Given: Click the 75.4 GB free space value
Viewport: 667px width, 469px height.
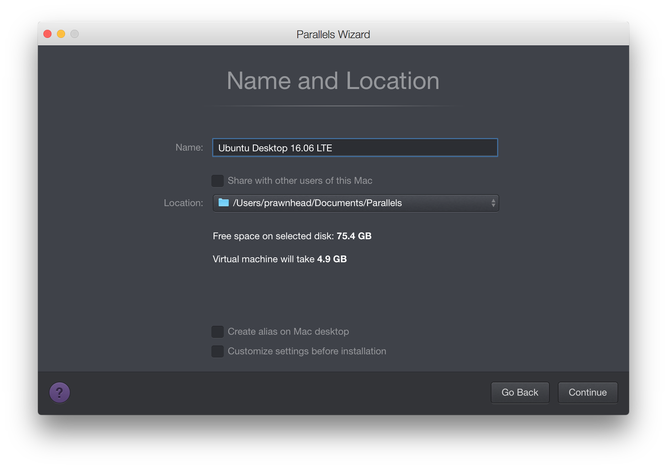Looking at the screenshot, I should 354,236.
